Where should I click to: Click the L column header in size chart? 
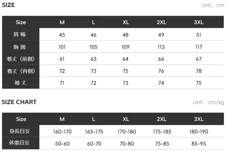[94, 119]
